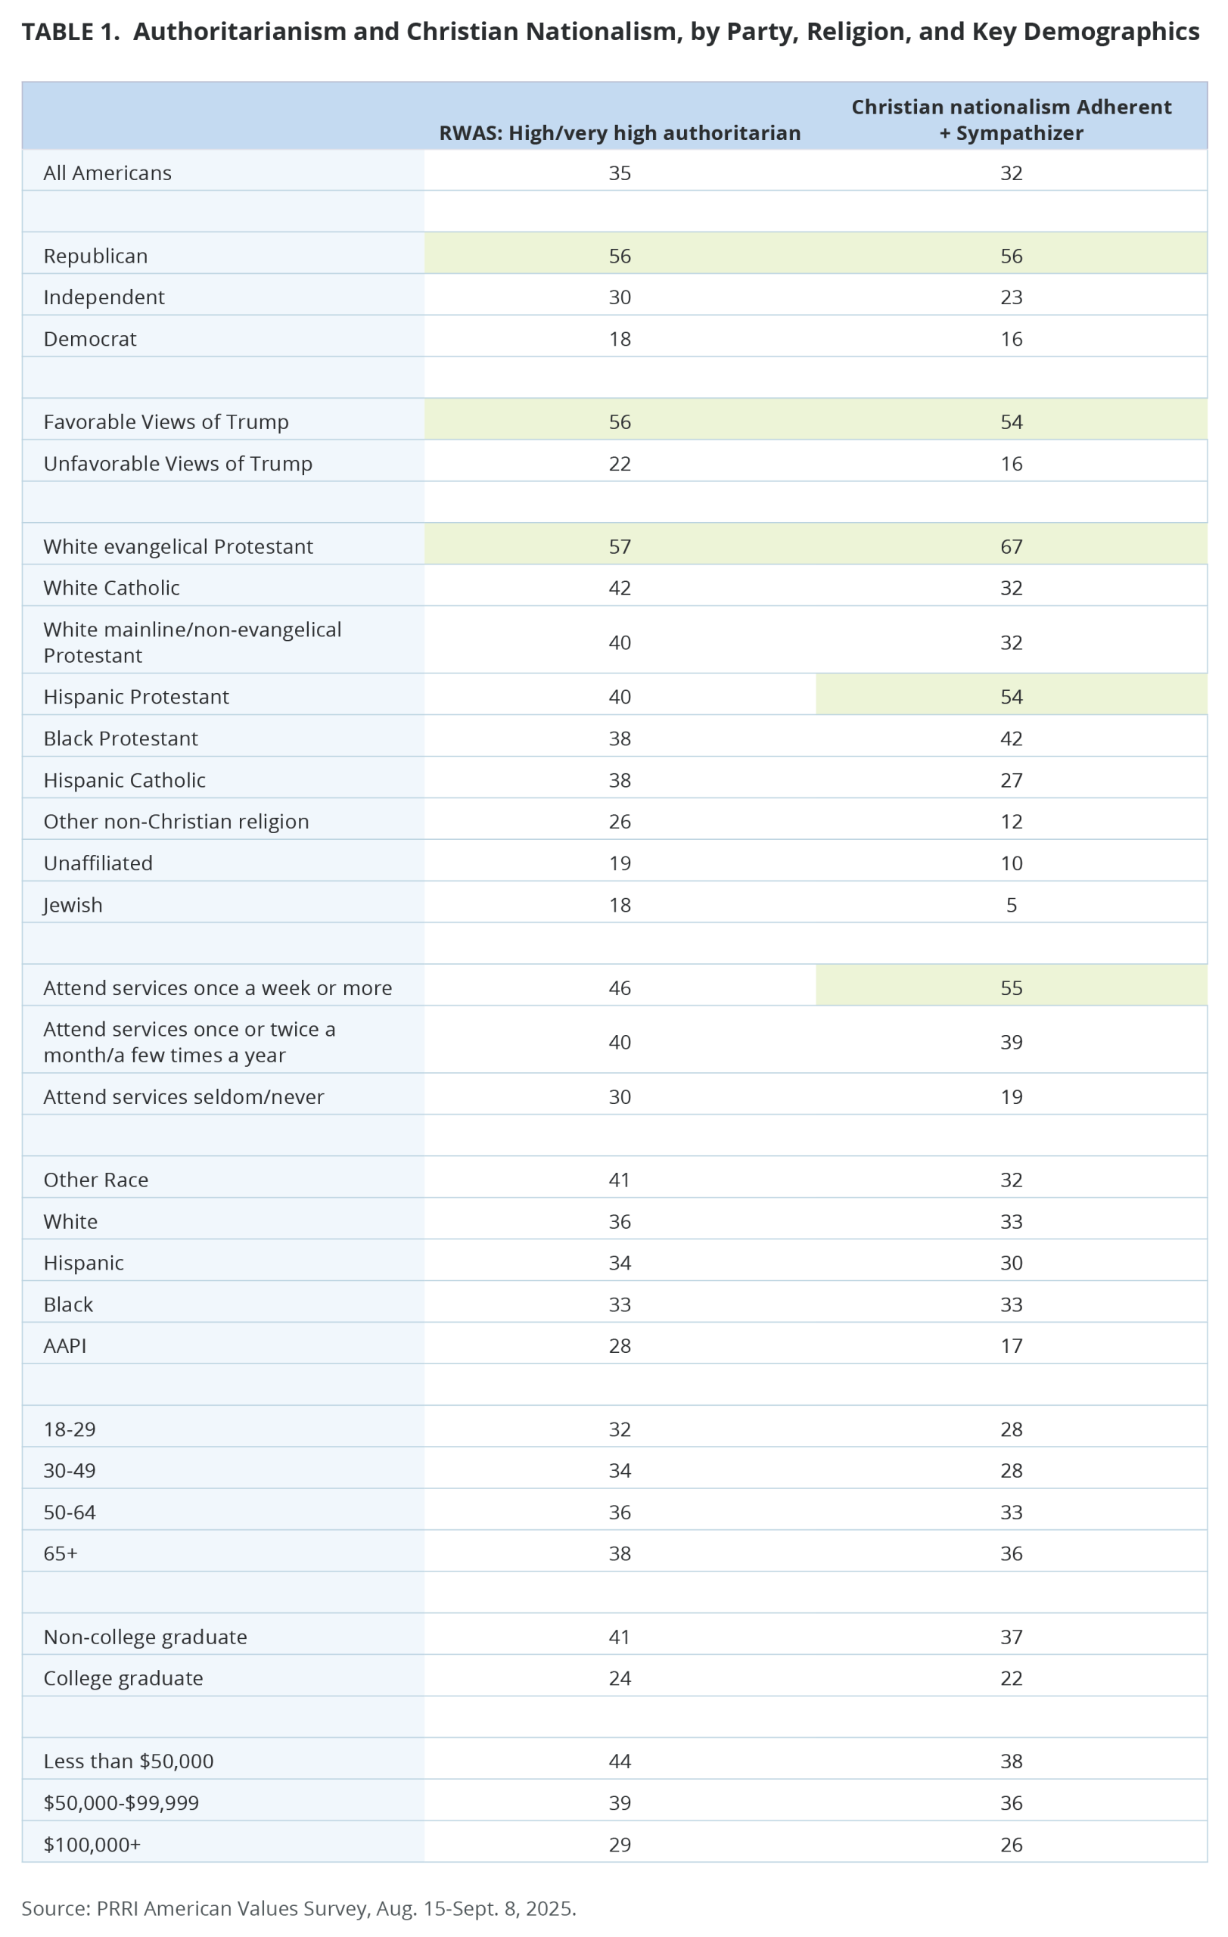Click Christian nationalism value 5 for Jewish
1228x1937 pixels.
[1011, 905]
